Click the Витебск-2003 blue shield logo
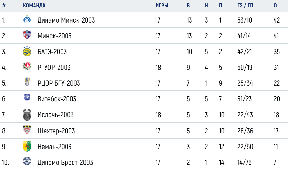Screen dimensions: 288x170 click(x=27, y=97)
